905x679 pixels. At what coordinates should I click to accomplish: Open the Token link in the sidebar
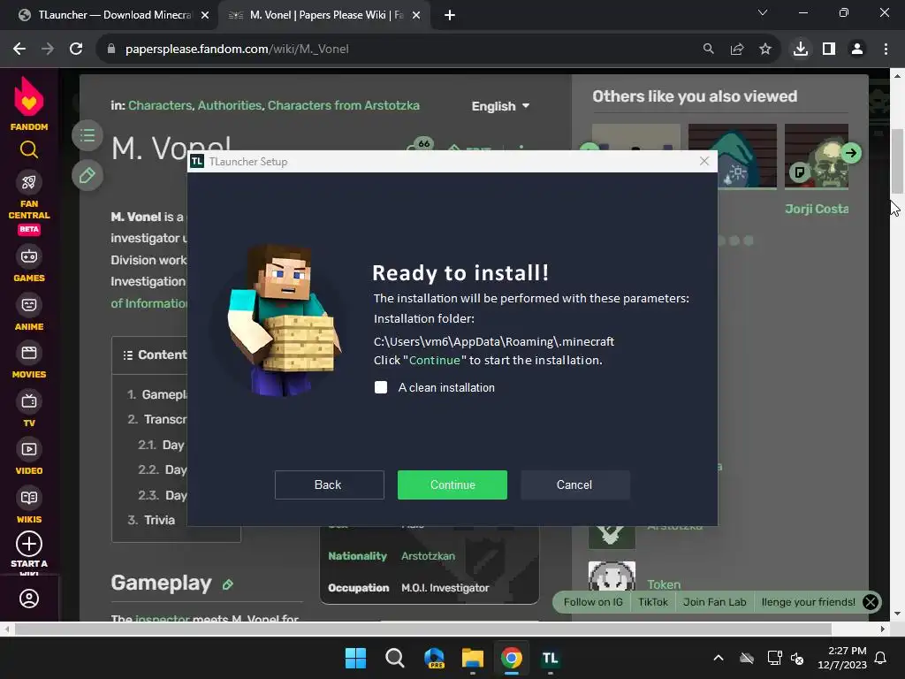(664, 584)
